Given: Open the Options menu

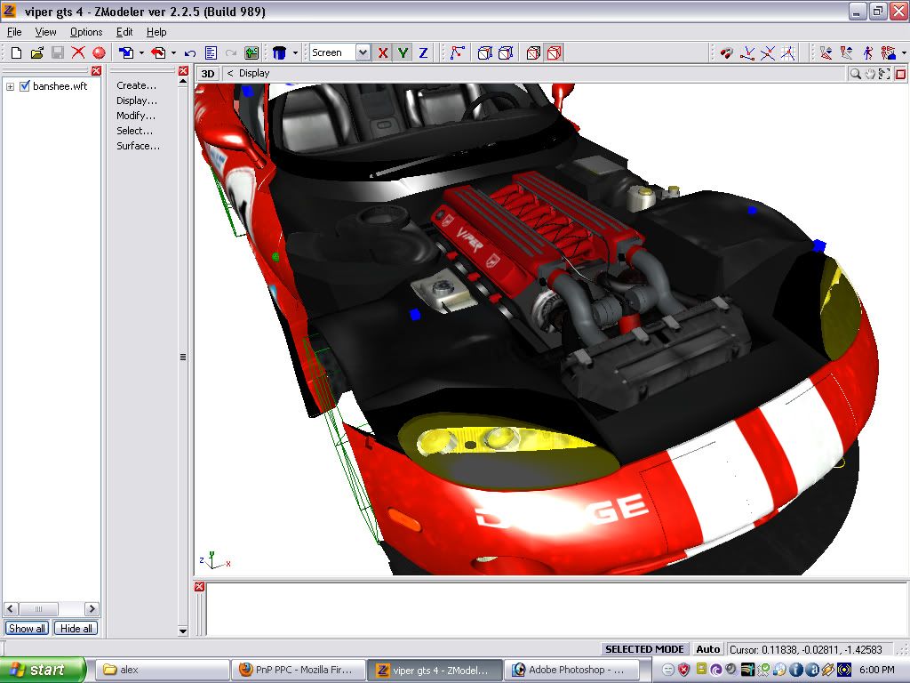Looking at the screenshot, I should pos(86,32).
